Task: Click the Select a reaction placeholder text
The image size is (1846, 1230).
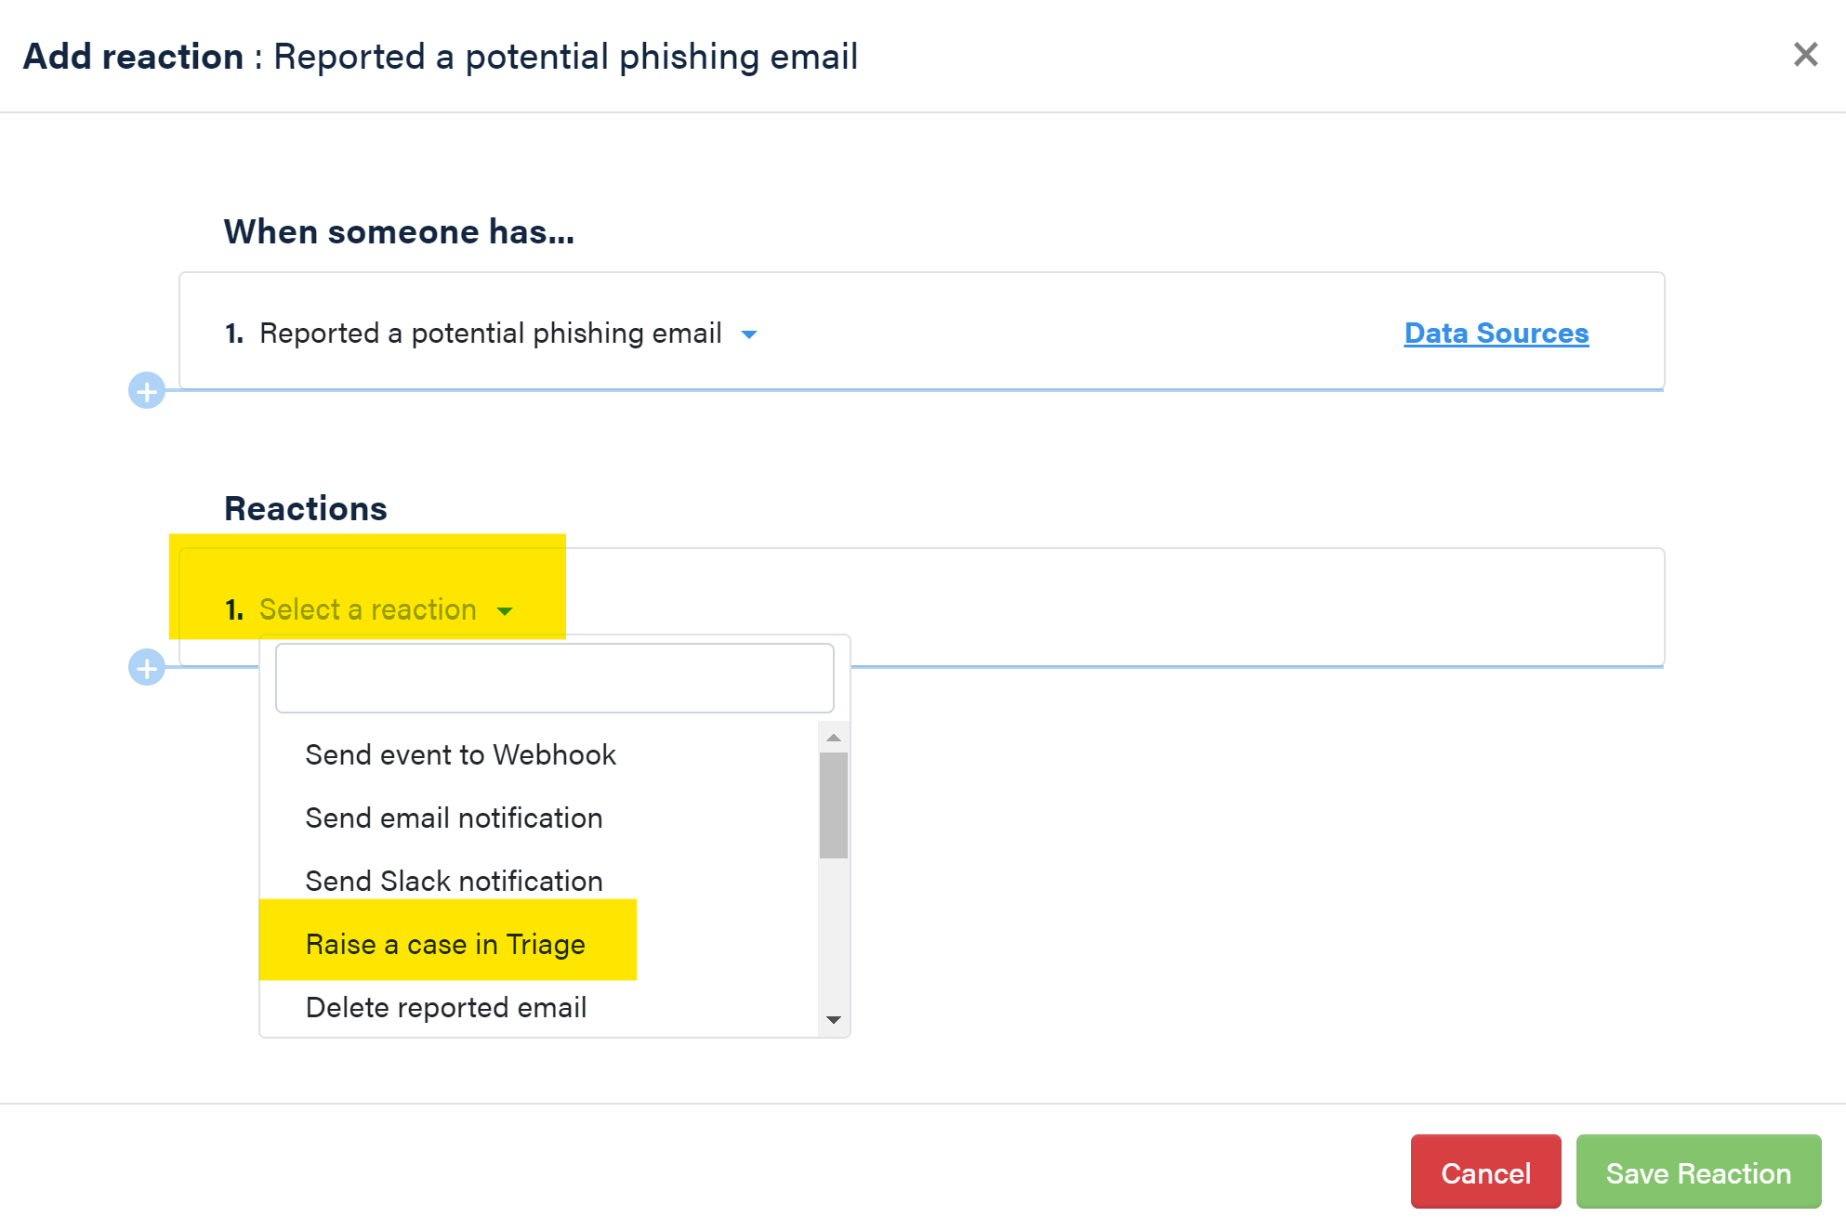Action: [368, 609]
